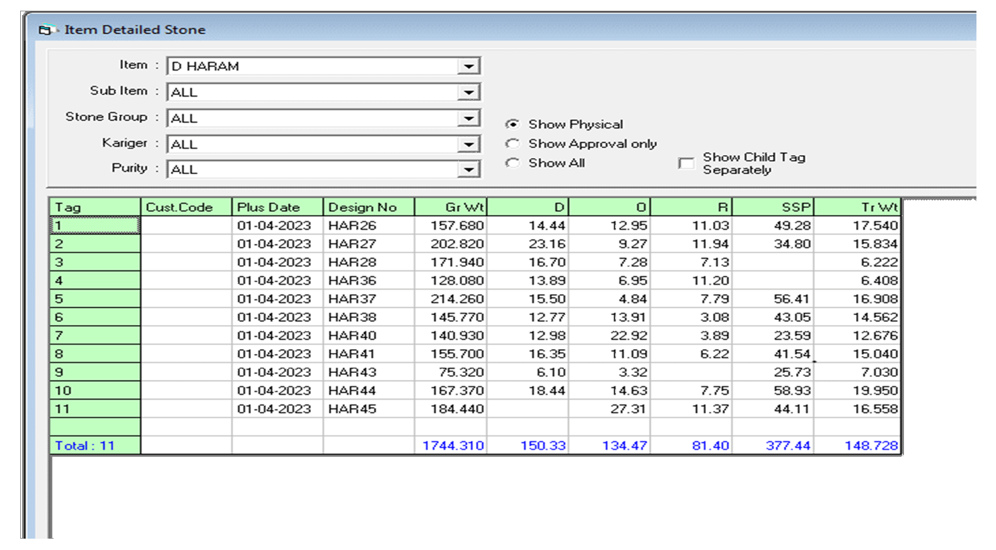The height and width of the screenshot is (550, 996).
Task: Click the O column header
Action: (610, 207)
